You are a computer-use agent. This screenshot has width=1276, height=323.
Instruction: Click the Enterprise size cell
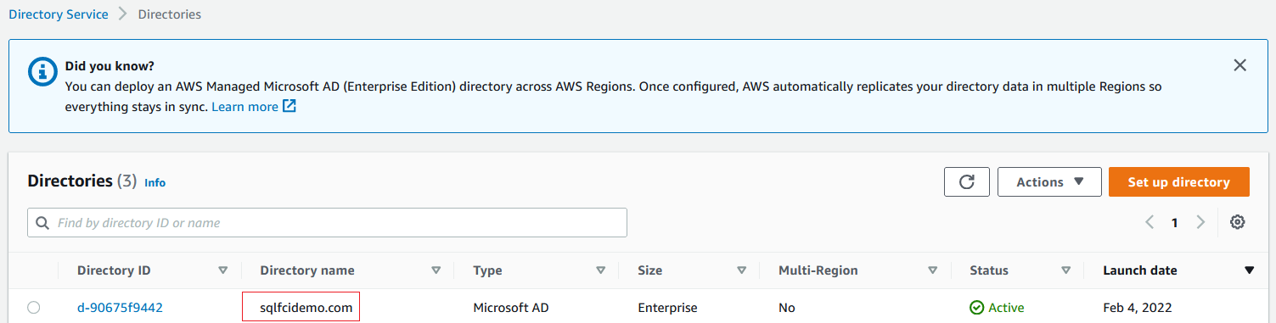(667, 308)
